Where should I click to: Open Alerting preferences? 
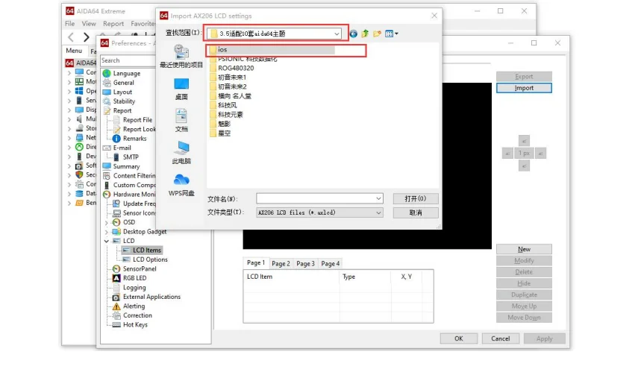click(x=134, y=306)
